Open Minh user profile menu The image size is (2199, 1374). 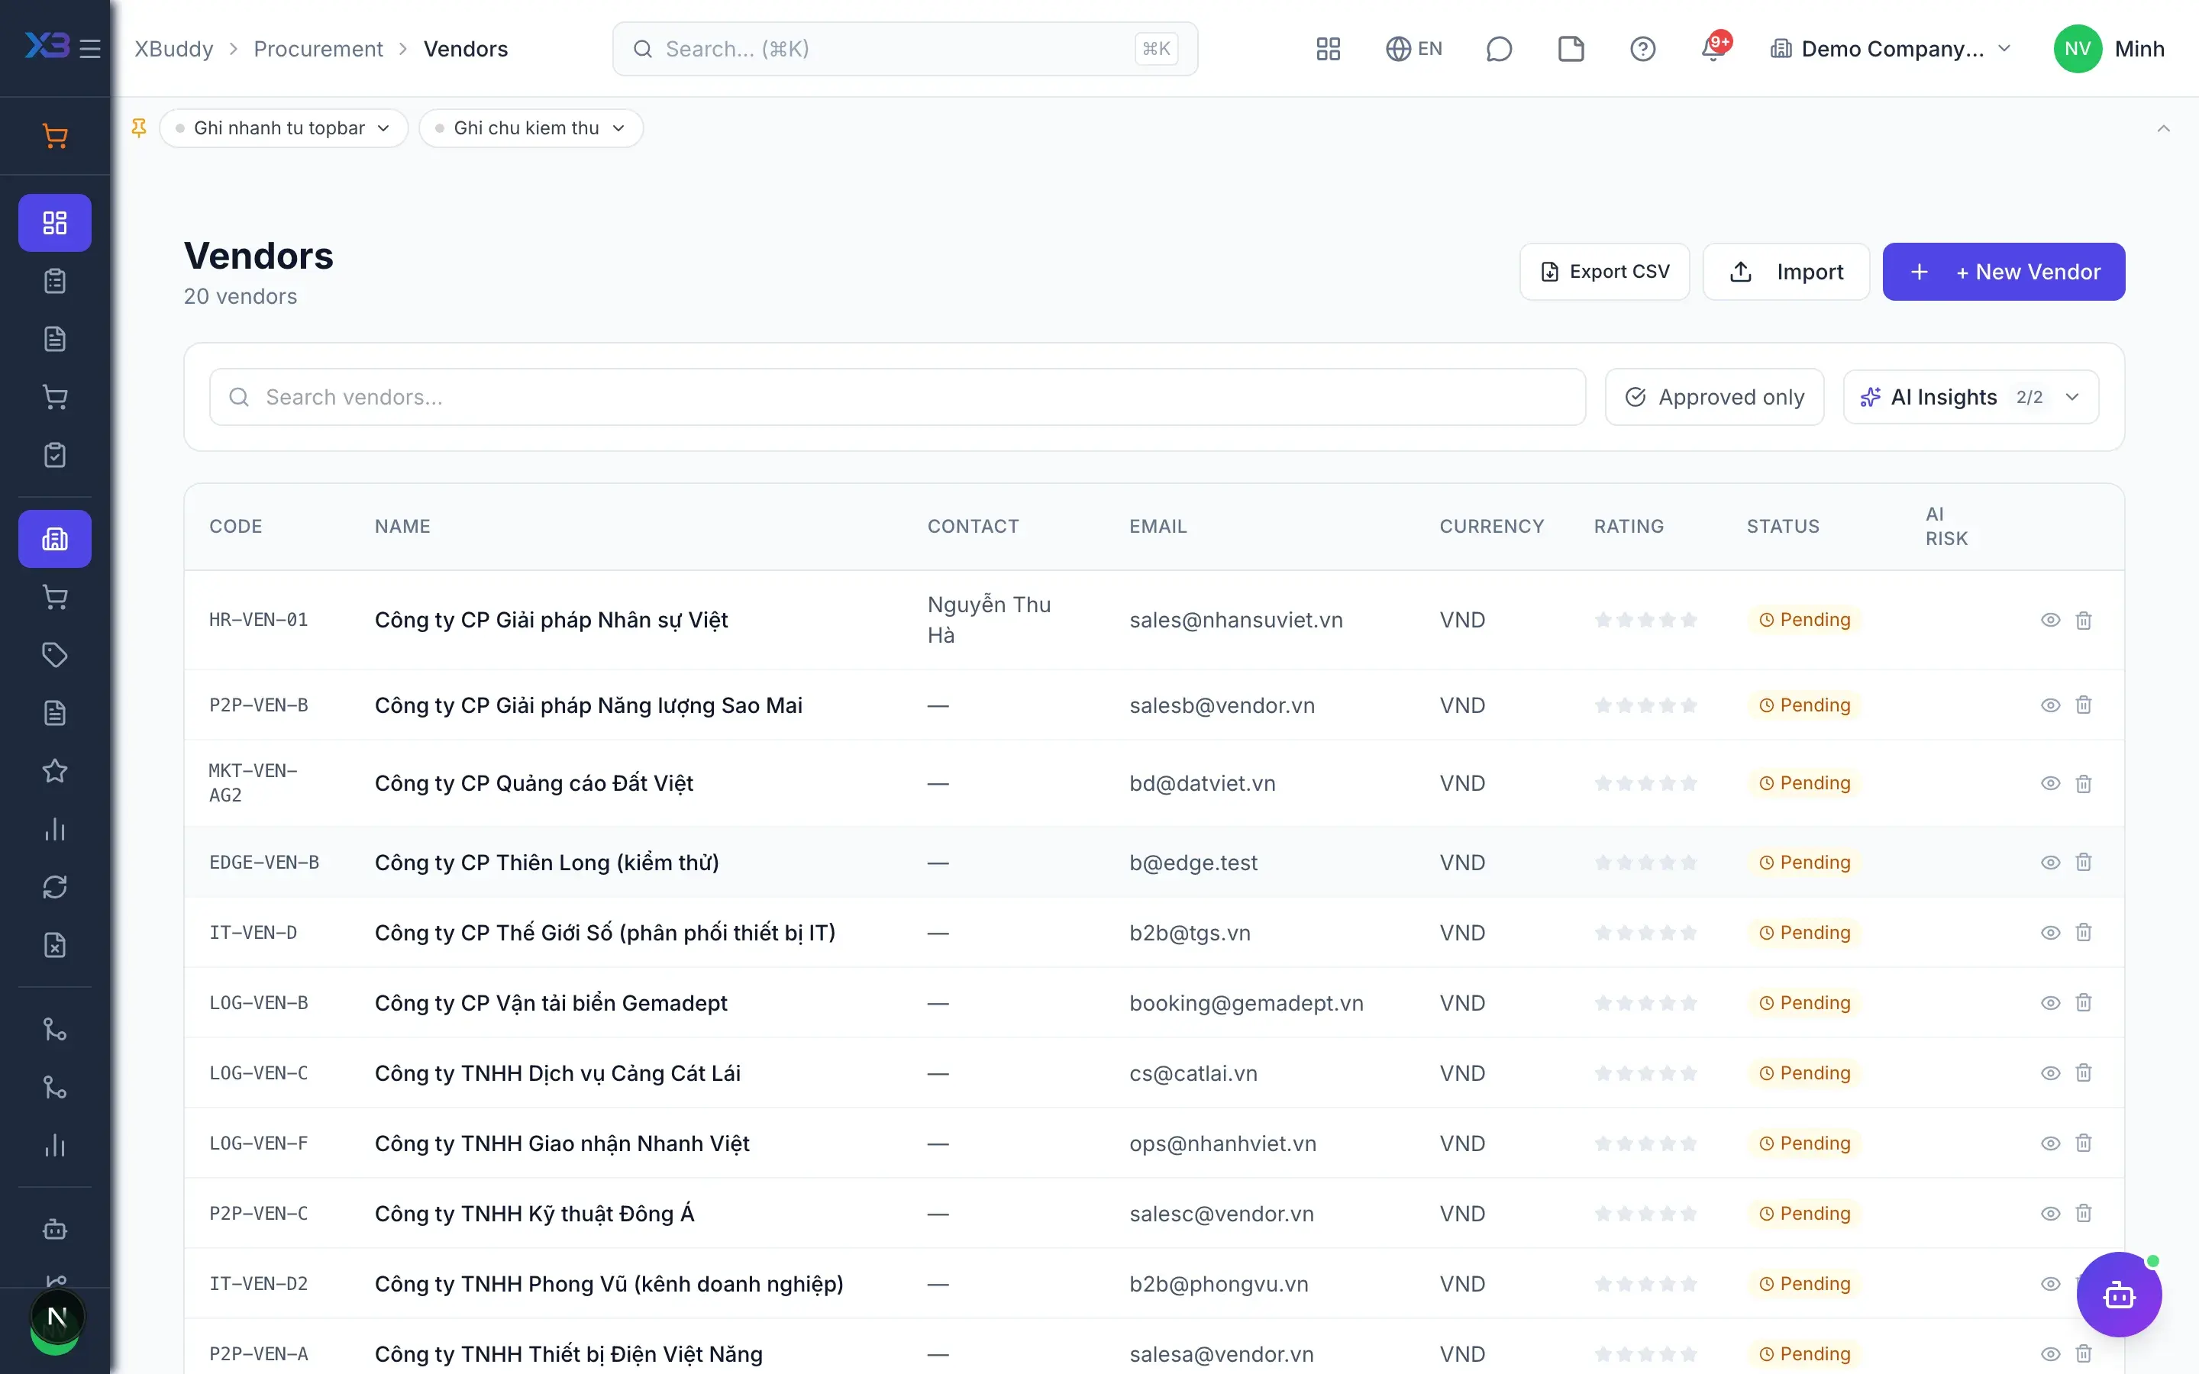(x=2109, y=49)
